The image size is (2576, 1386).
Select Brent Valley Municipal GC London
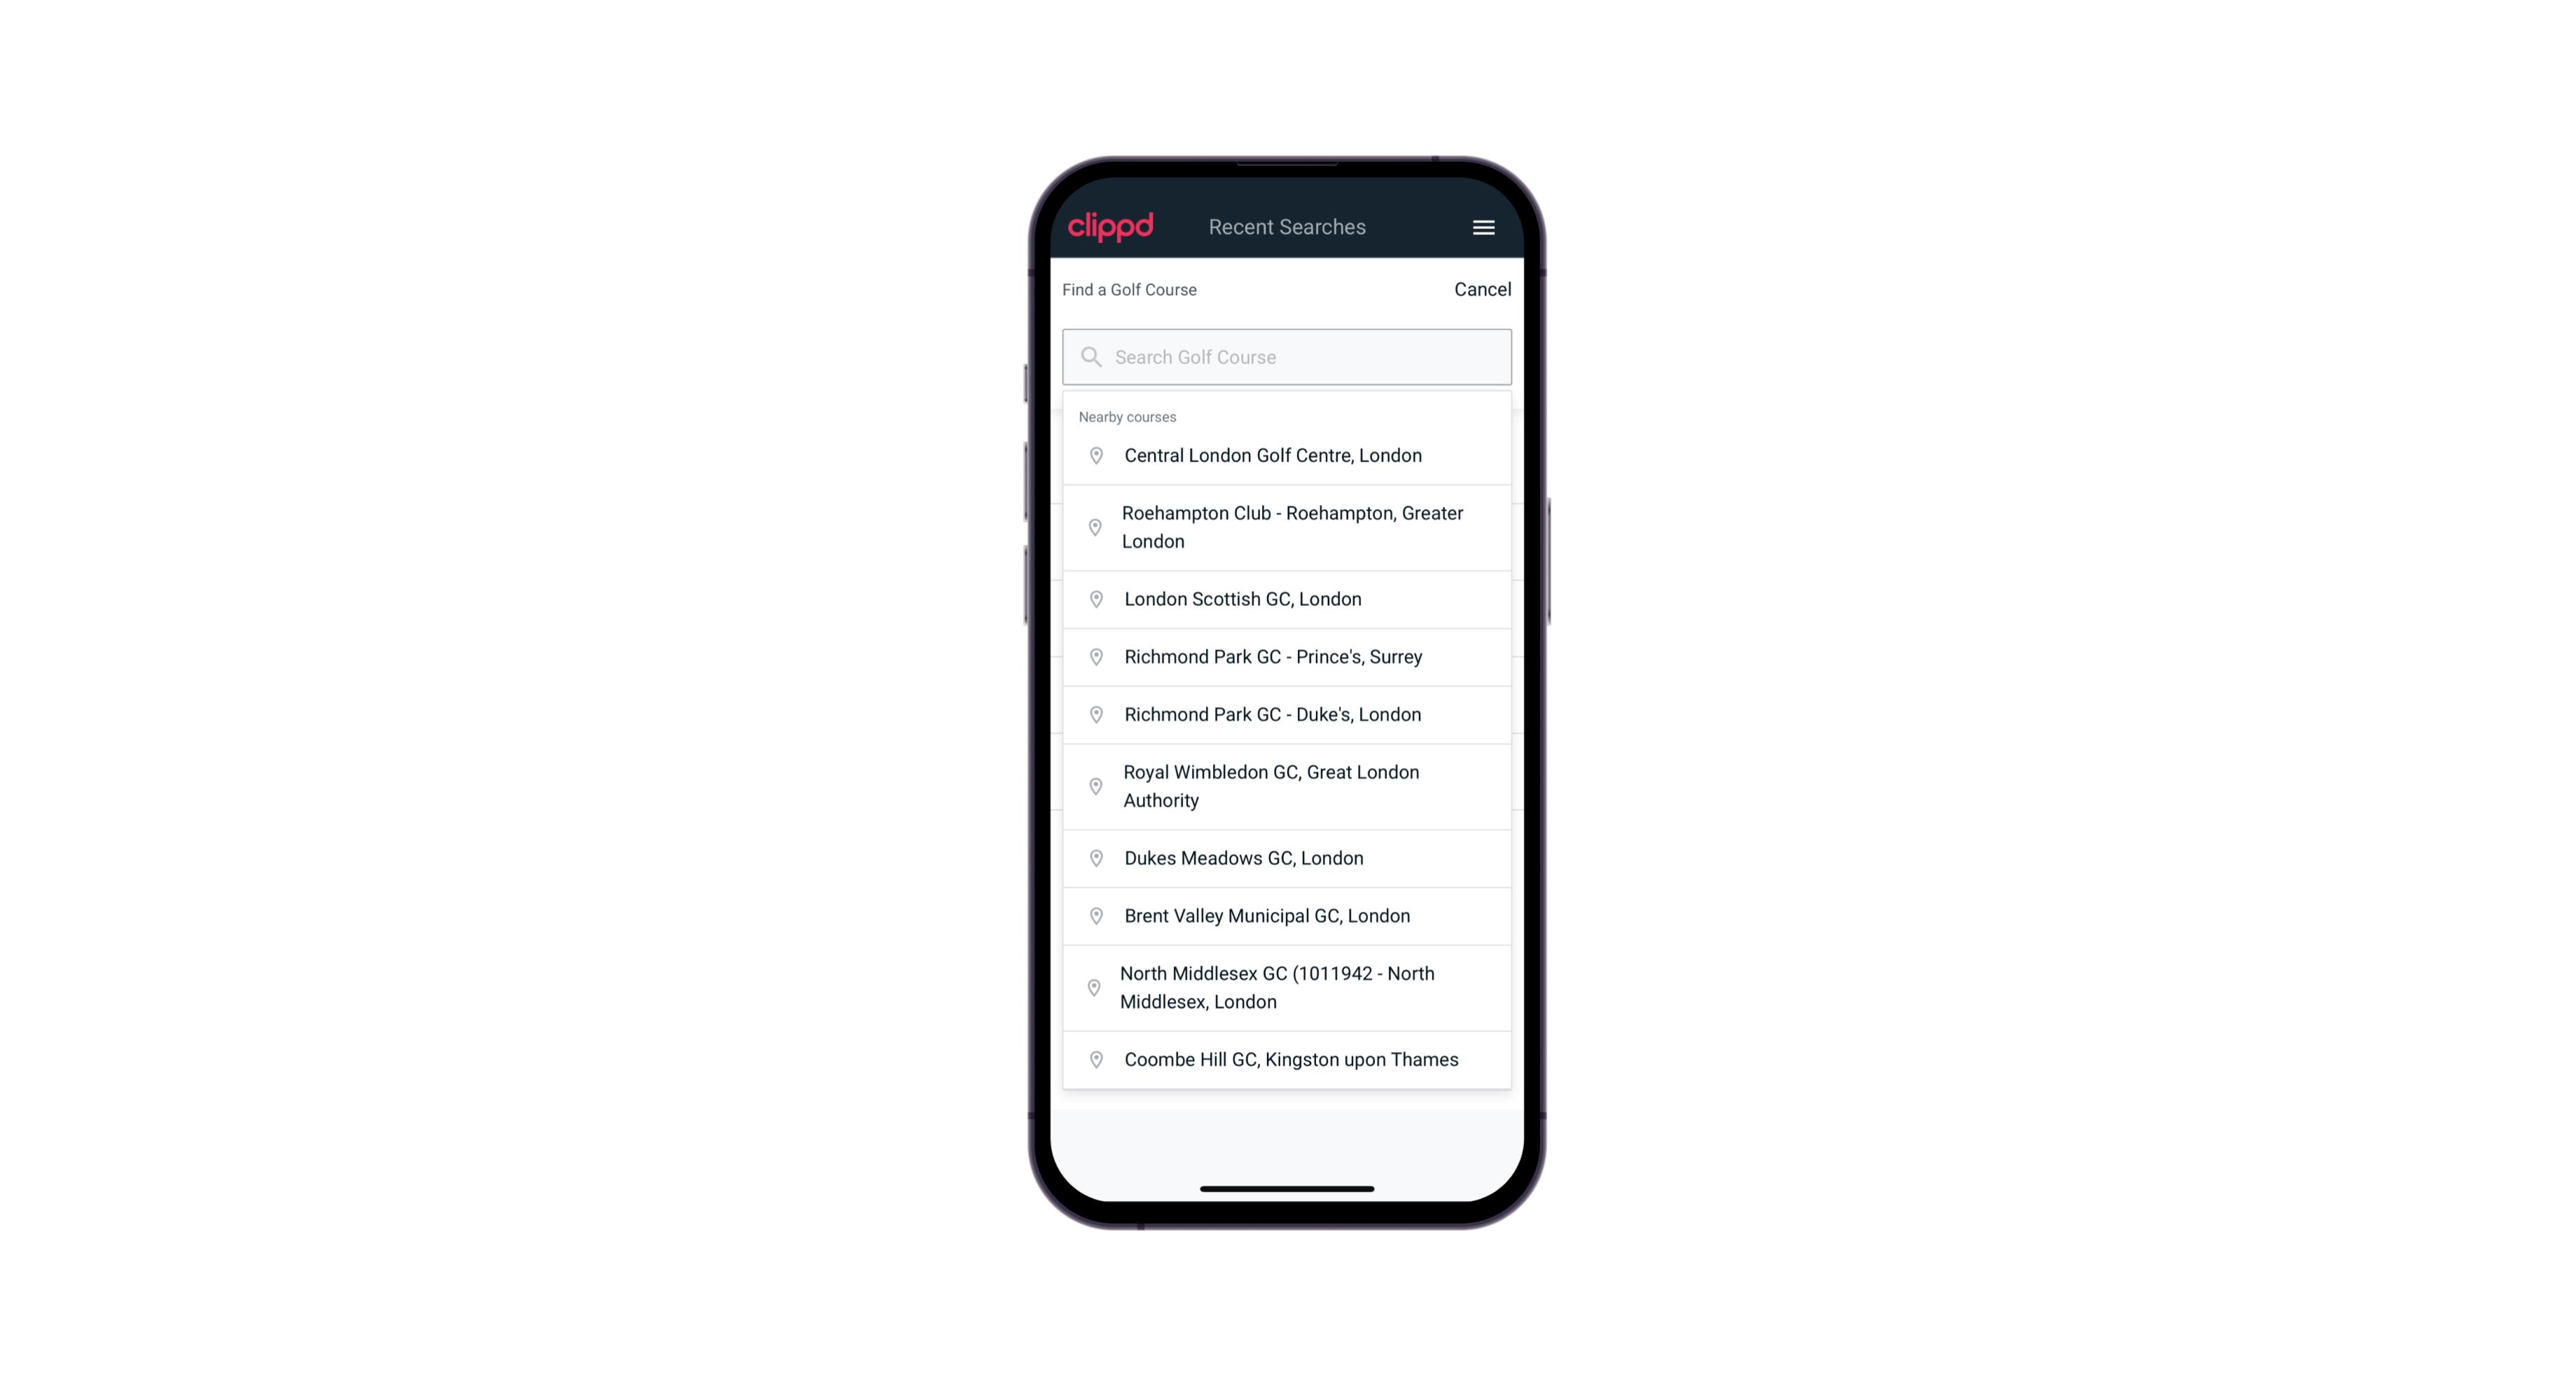(1288, 915)
